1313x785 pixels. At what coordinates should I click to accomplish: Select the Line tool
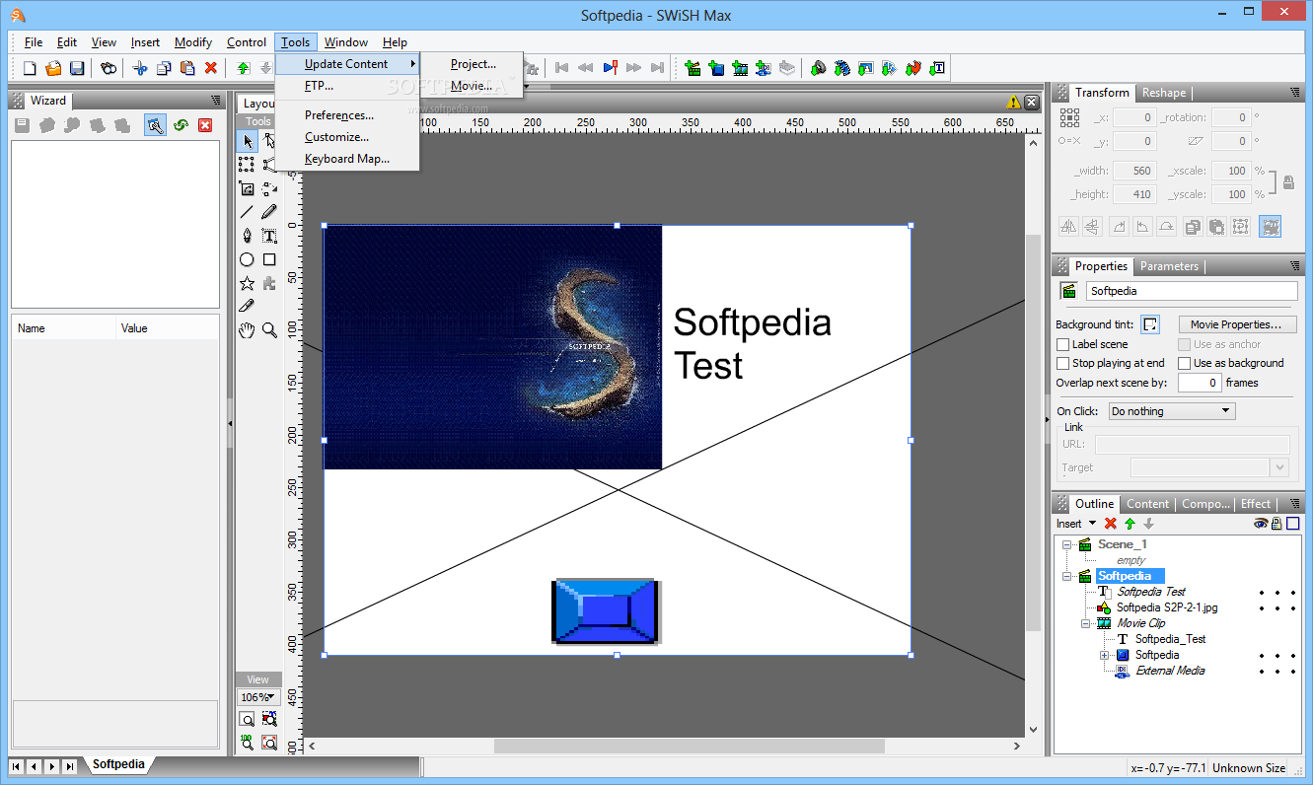[x=247, y=212]
